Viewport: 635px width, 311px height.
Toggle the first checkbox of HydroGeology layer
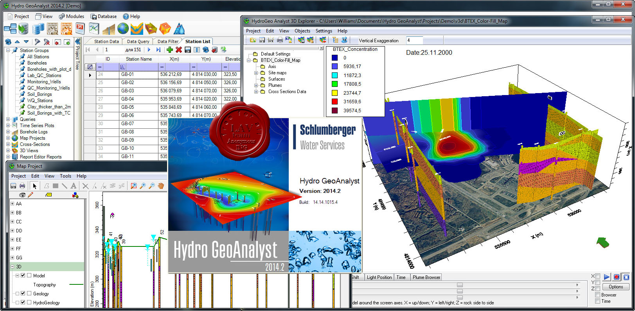point(23,302)
